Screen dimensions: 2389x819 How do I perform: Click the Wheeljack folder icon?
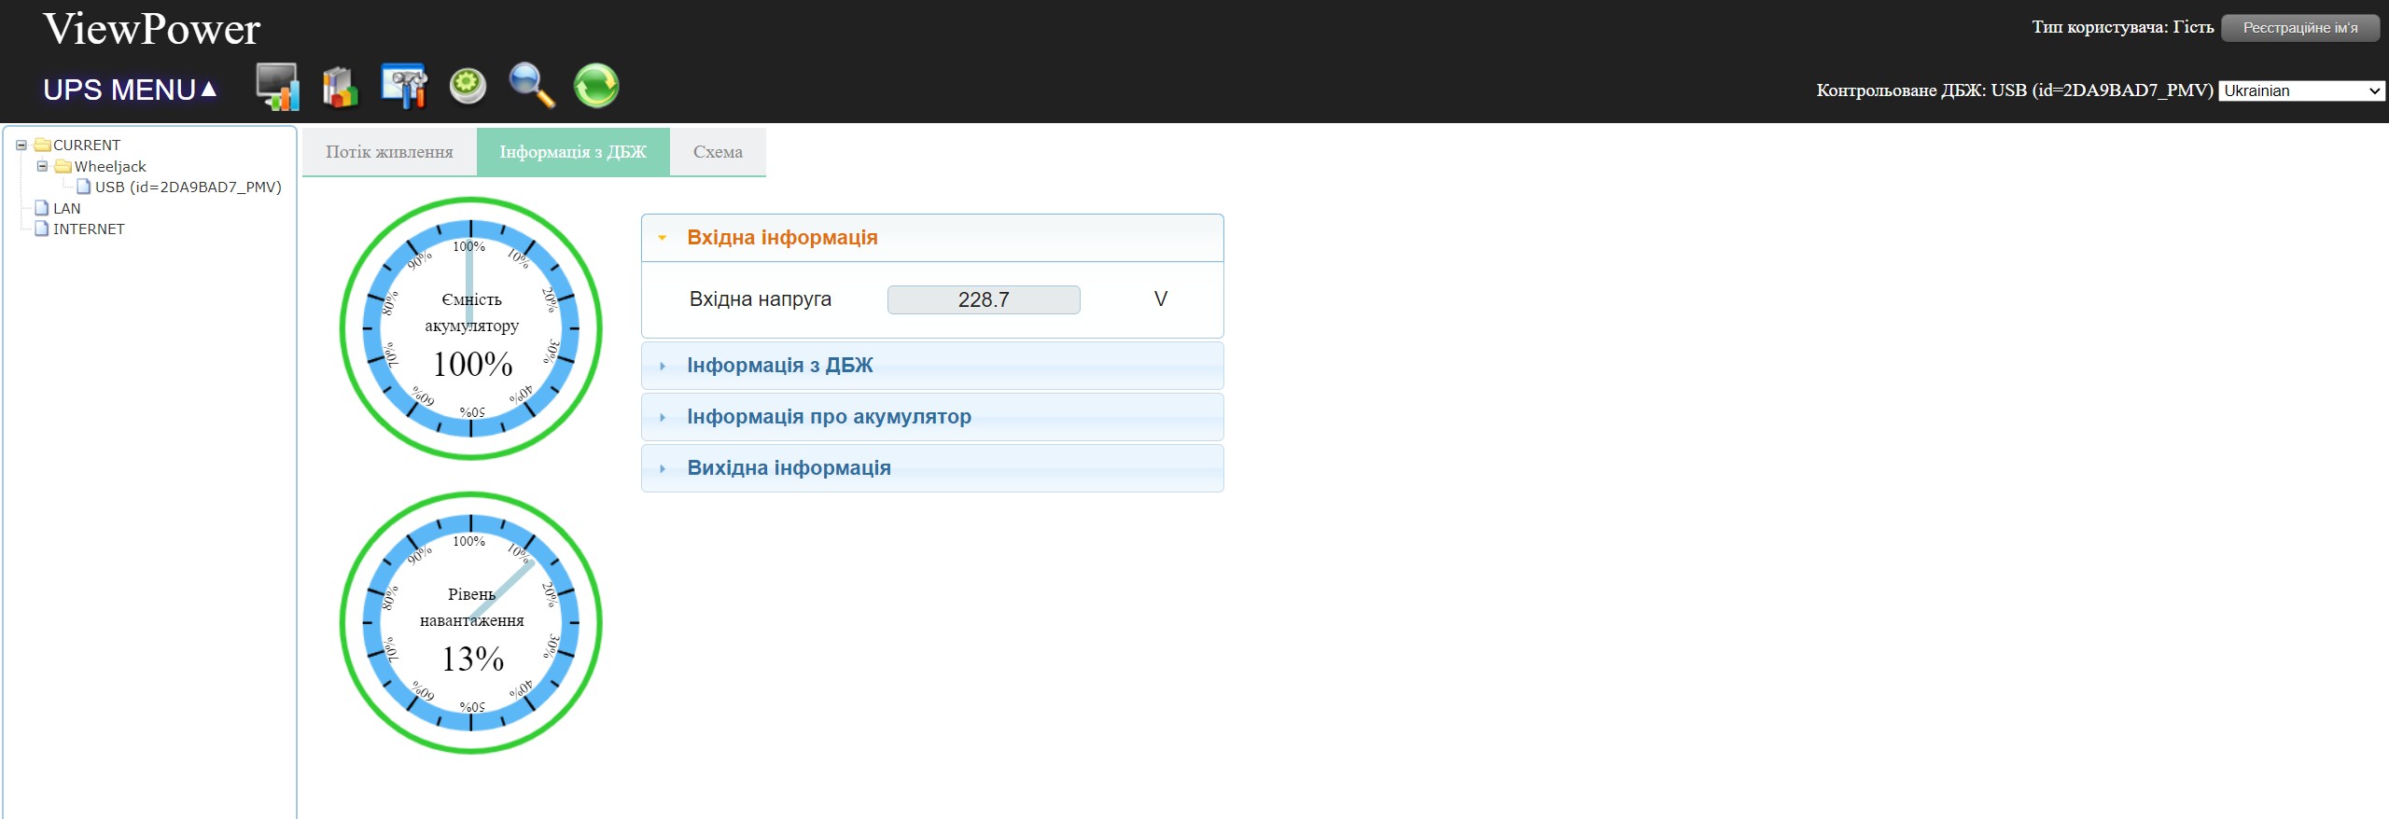pyautogui.click(x=63, y=166)
